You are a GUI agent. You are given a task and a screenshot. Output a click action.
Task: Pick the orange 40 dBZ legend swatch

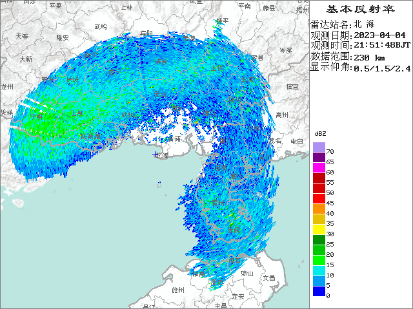(x=319, y=209)
